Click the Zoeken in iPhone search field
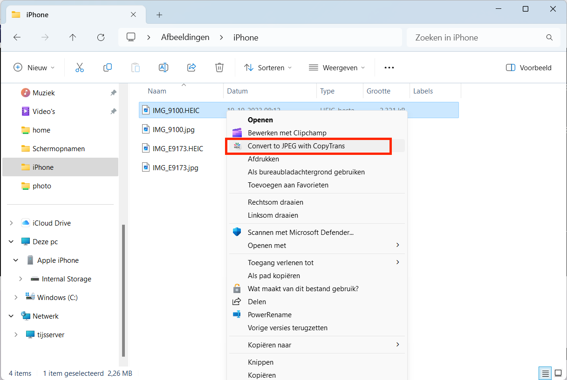Image resolution: width=567 pixels, height=380 pixels. pyautogui.click(x=478, y=38)
